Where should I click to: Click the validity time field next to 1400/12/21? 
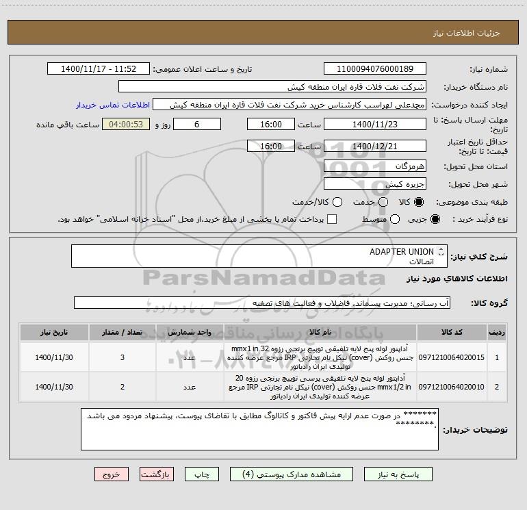[271, 146]
